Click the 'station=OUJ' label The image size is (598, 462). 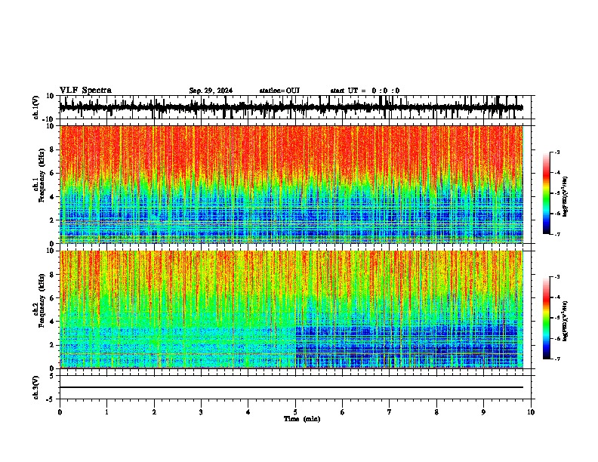[x=279, y=91]
